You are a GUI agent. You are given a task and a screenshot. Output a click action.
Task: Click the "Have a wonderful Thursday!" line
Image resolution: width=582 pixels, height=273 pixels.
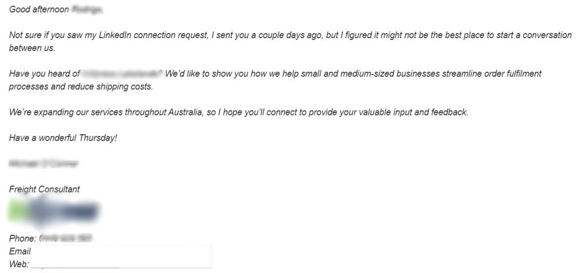(63, 138)
